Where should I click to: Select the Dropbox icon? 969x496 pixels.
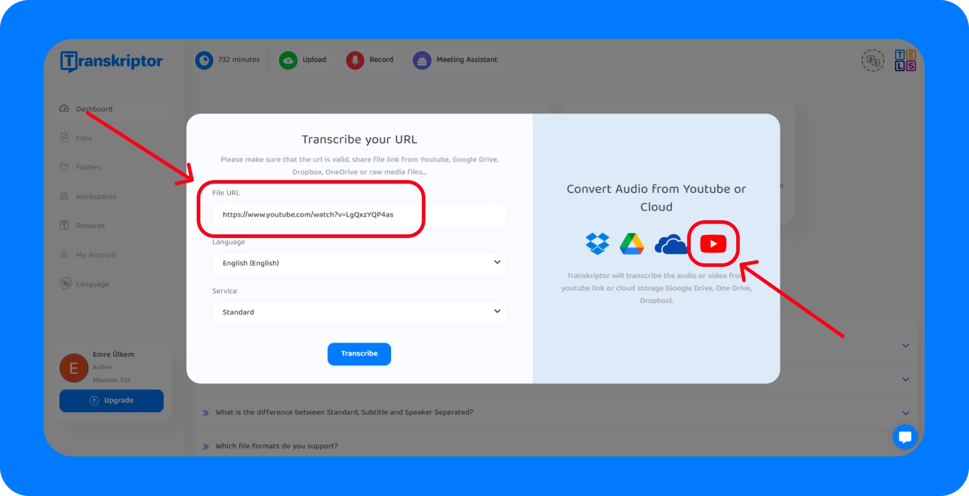(x=597, y=243)
